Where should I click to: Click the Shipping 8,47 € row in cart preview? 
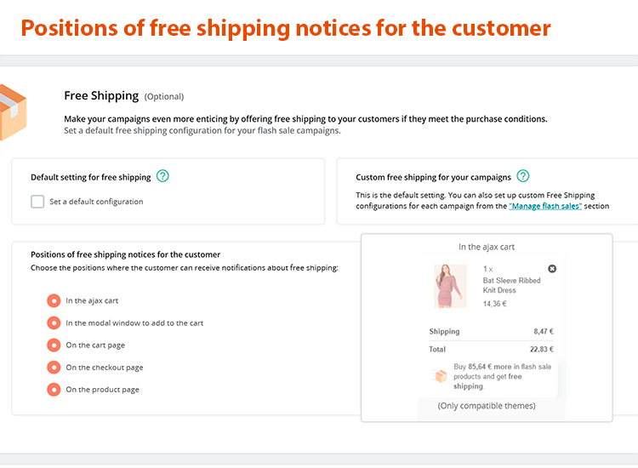[x=492, y=331]
